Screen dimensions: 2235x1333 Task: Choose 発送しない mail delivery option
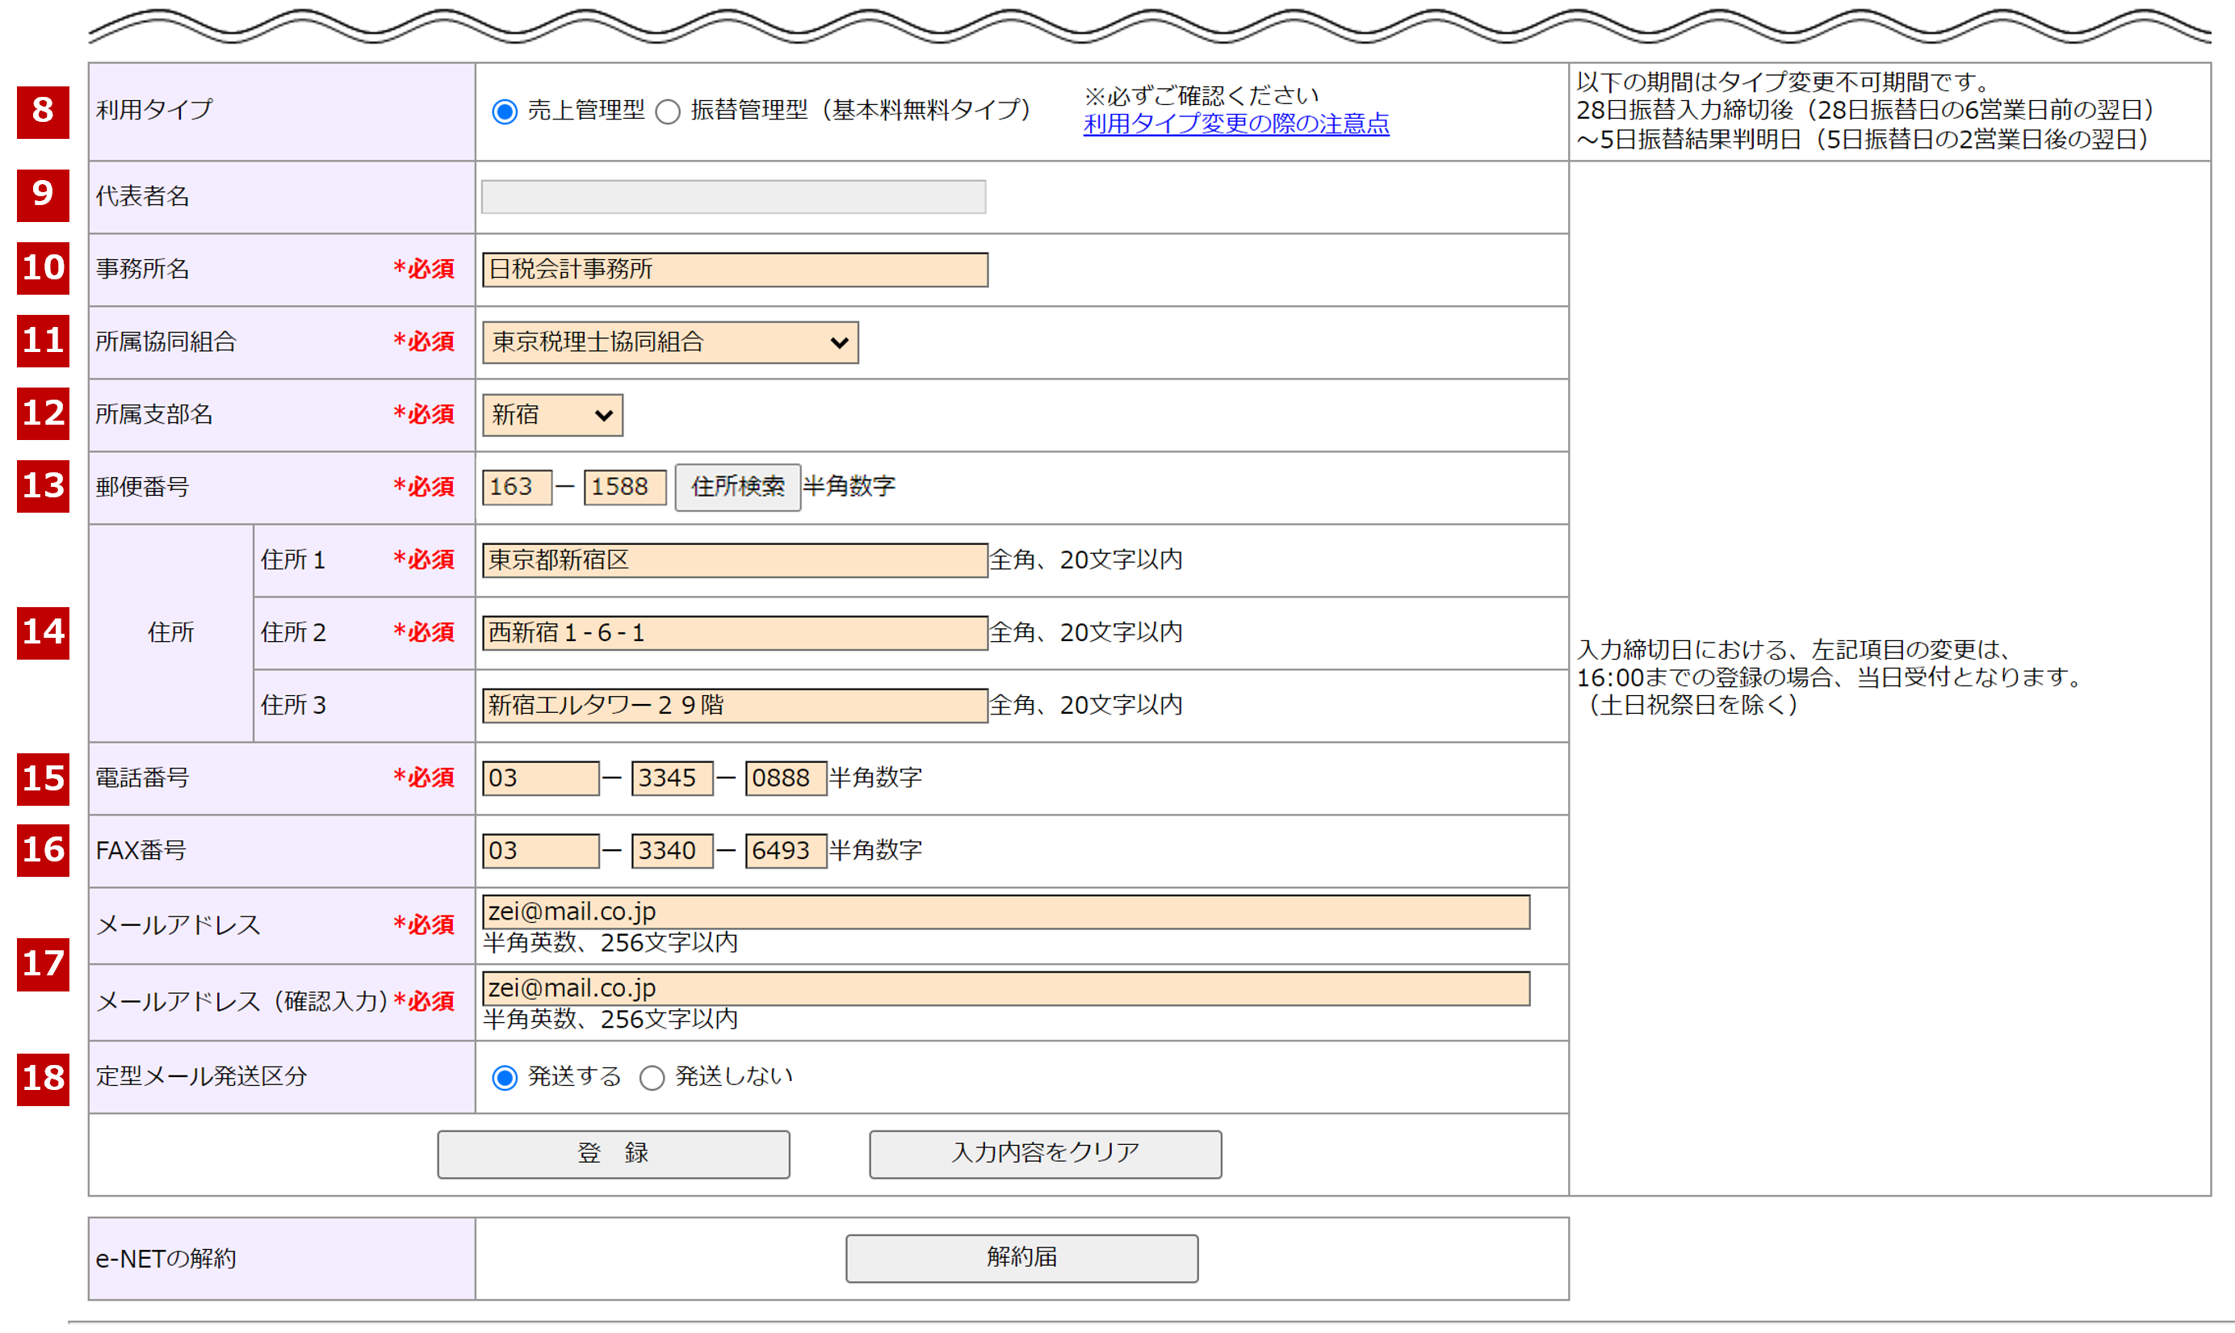point(652,1077)
